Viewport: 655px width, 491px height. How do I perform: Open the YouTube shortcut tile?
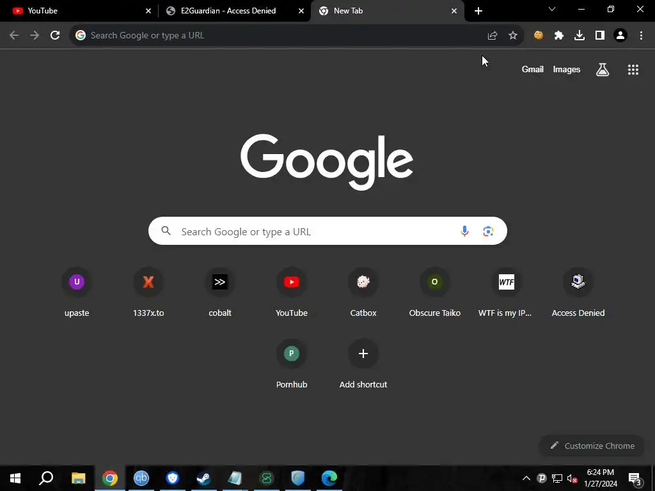coord(292,292)
